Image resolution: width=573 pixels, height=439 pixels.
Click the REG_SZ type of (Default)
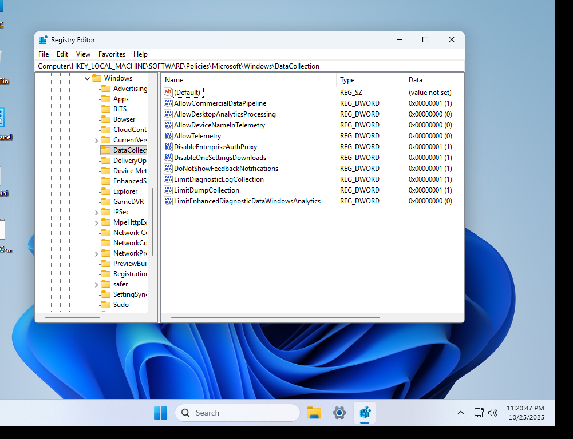click(351, 93)
